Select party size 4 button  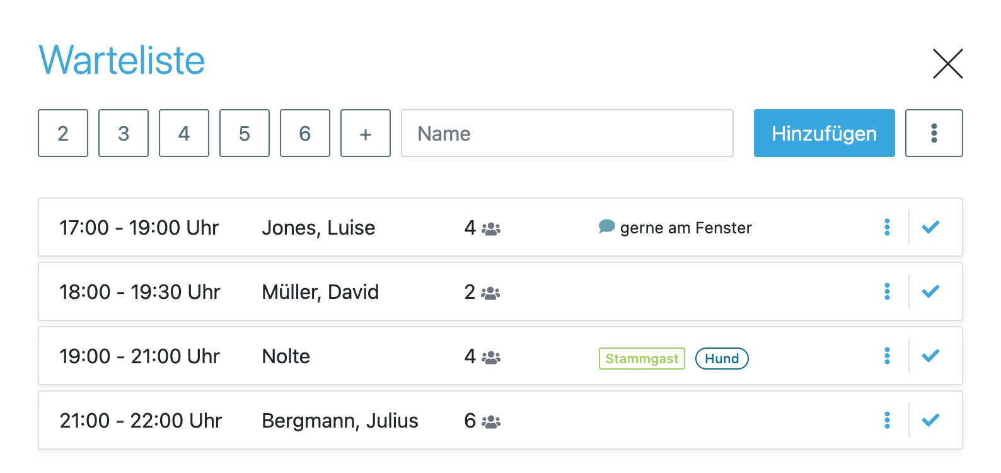coord(184,133)
